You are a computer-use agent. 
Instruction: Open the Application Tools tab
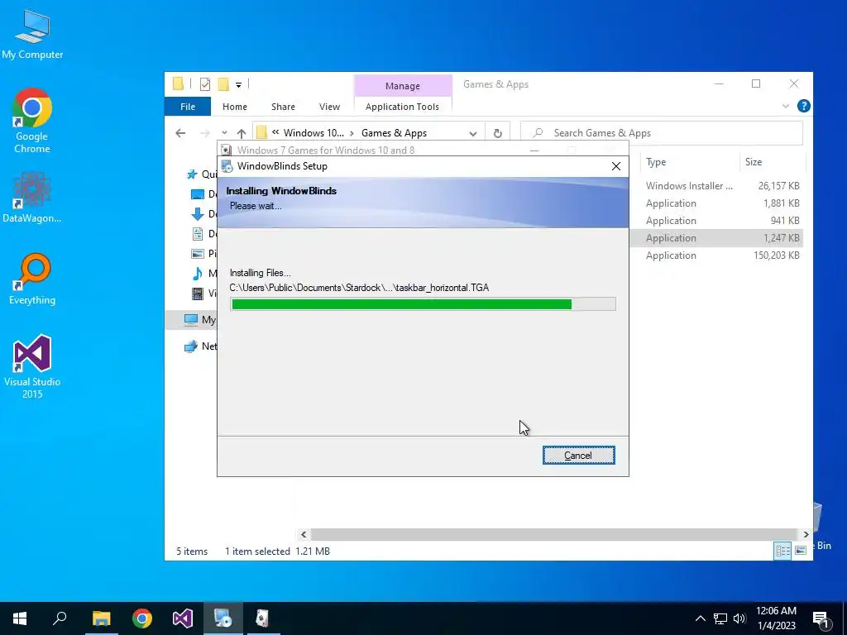click(403, 107)
